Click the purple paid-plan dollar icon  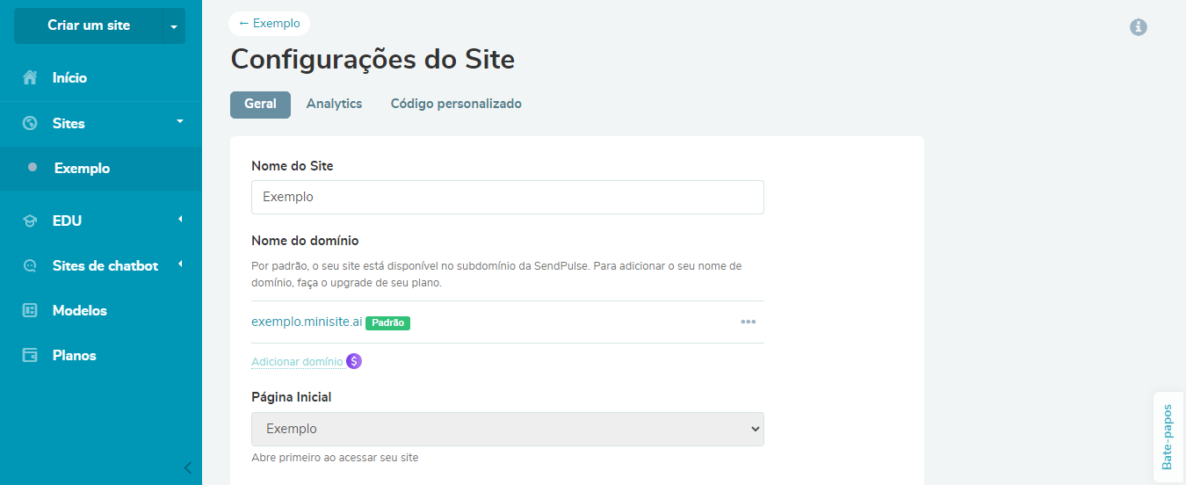pos(354,361)
